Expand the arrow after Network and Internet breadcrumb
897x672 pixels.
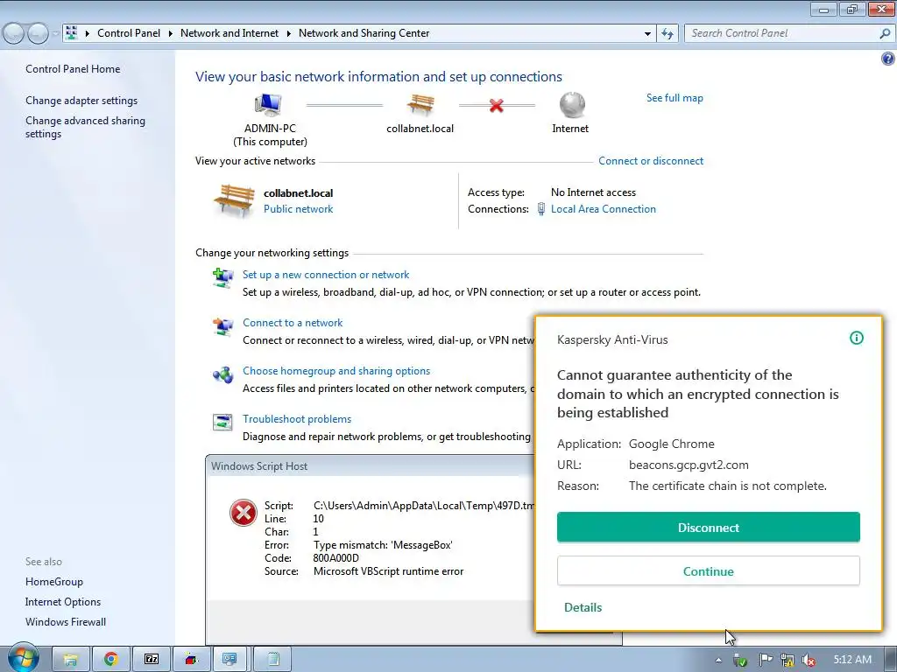coord(288,34)
